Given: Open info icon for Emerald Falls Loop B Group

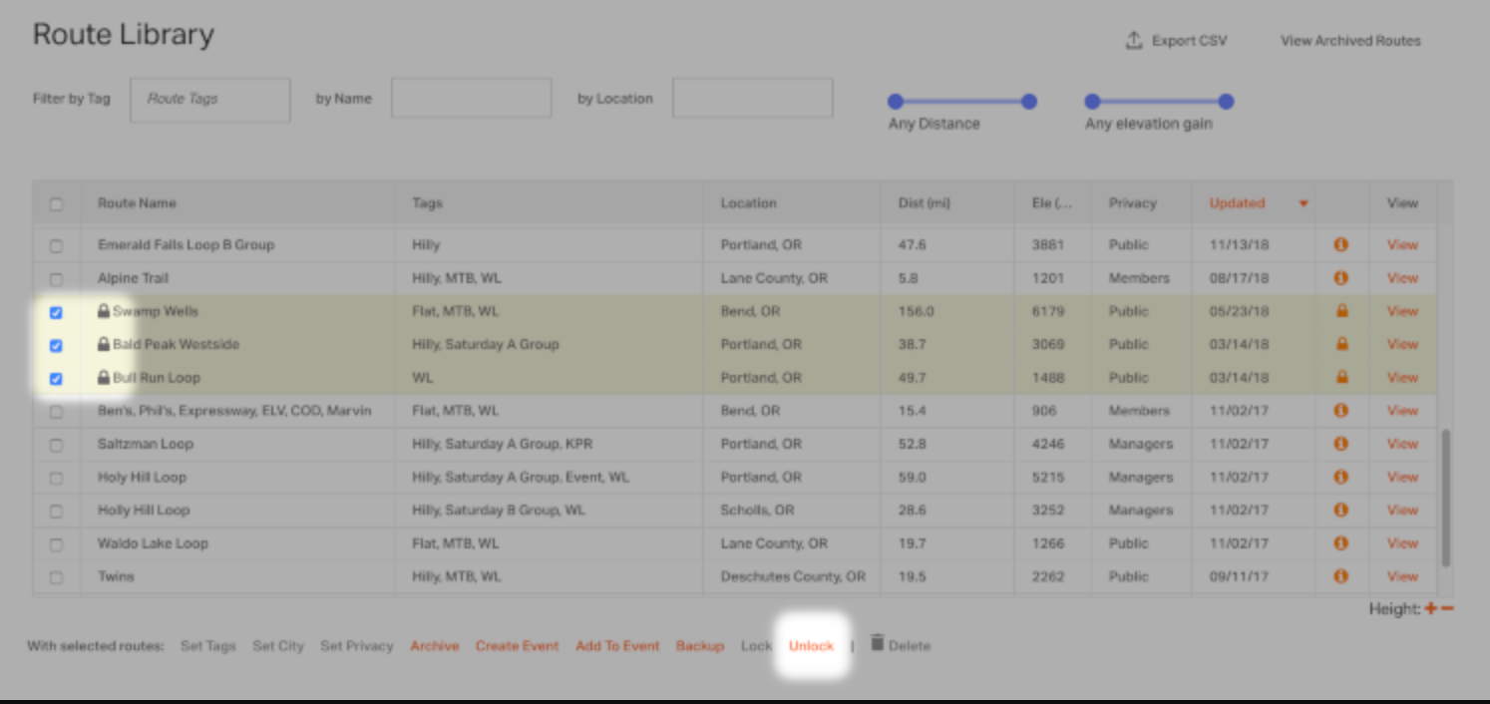Looking at the screenshot, I should 1340,244.
